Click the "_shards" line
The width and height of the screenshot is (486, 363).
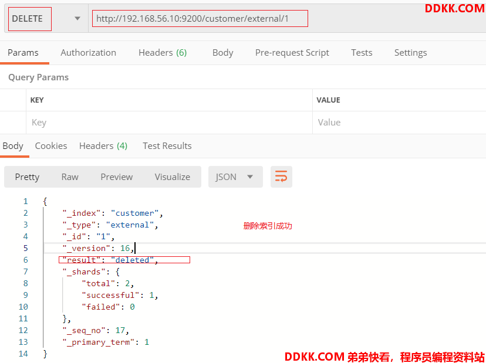(91, 272)
